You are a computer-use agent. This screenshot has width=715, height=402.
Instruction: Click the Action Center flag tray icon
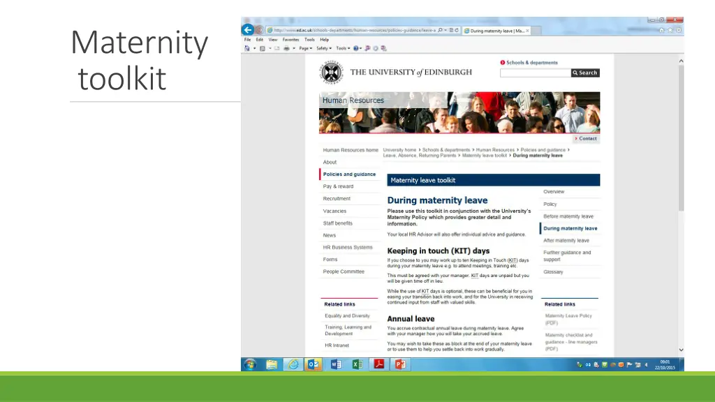[x=629, y=364]
